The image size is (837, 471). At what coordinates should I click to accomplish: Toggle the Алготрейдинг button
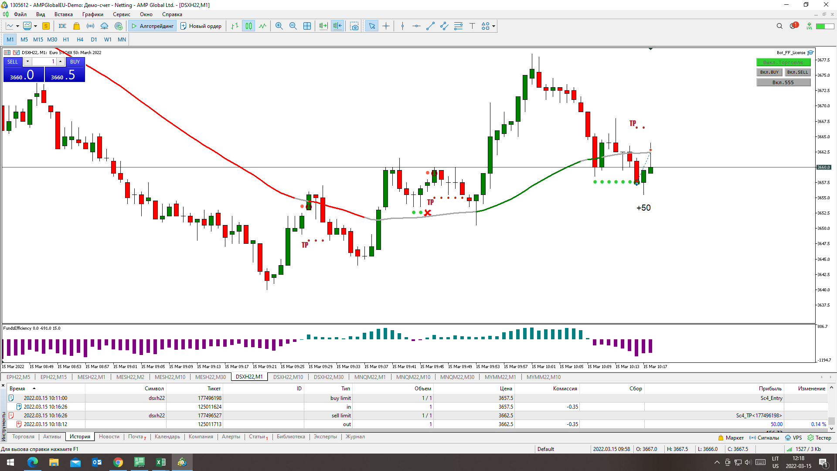pyautogui.click(x=153, y=26)
